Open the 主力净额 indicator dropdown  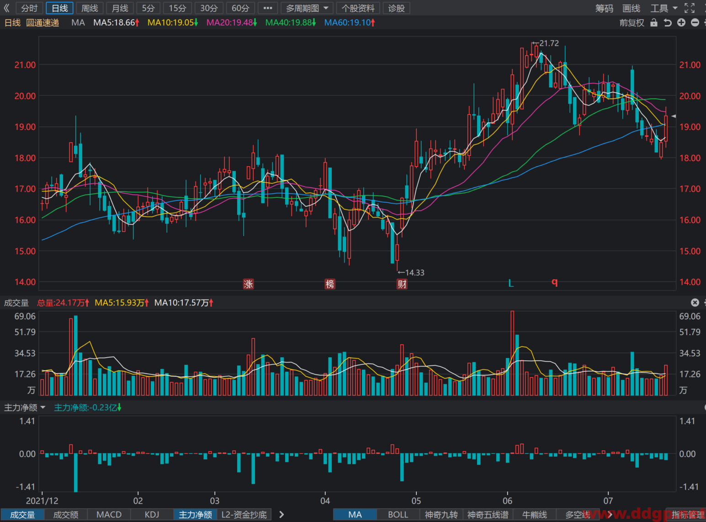coord(25,407)
